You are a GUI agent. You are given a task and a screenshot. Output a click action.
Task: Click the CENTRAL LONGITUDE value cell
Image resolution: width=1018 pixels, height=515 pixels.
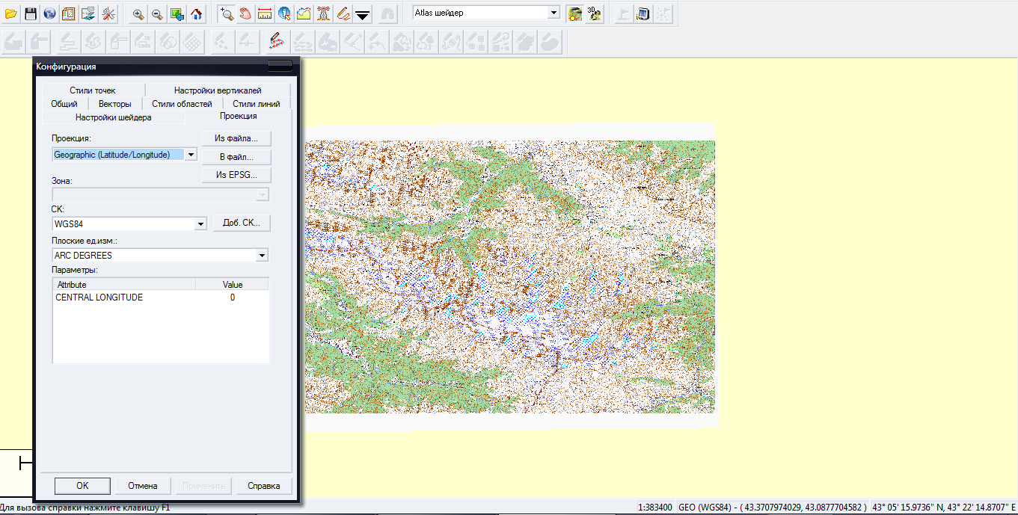[232, 297]
